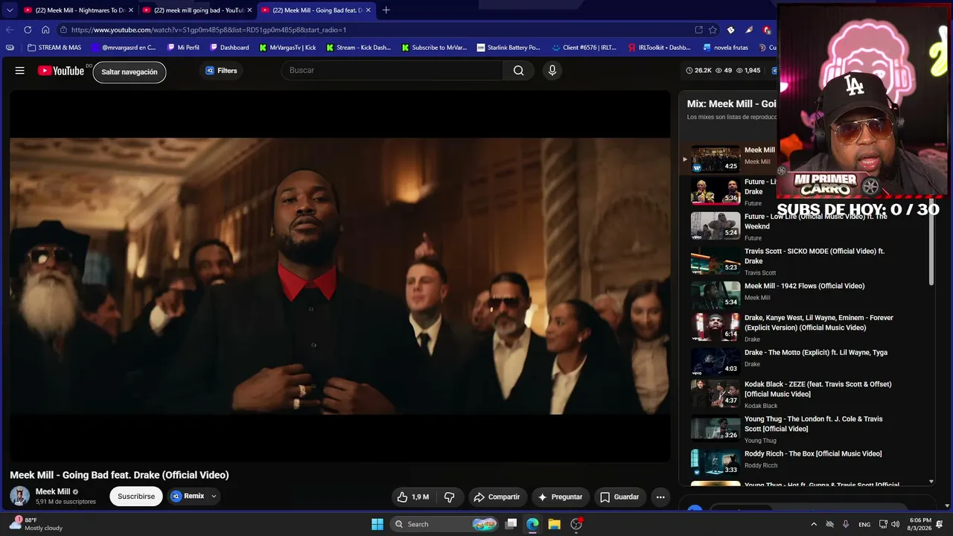The width and height of the screenshot is (953, 536).
Task: Open the Meek Mill channel name link
Action: [x=53, y=491]
